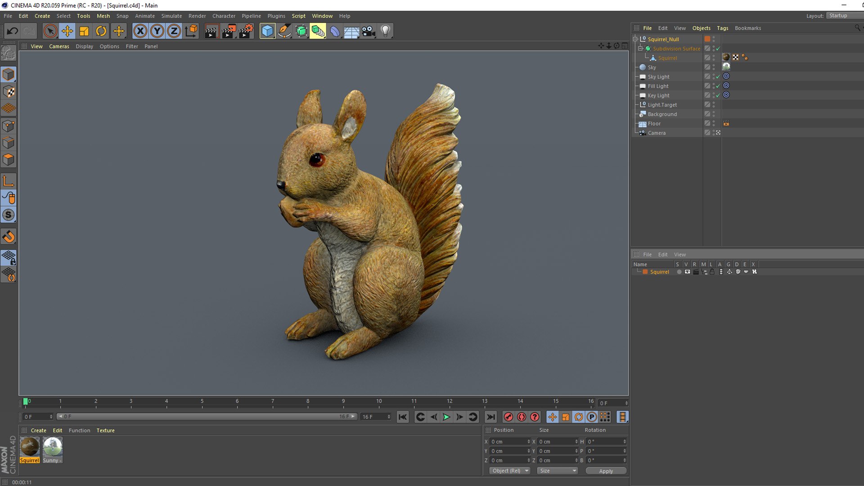Viewport: 864px width, 486px height.
Task: Open the Cameras viewport menu
Action: pyautogui.click(x=59, y=46)
